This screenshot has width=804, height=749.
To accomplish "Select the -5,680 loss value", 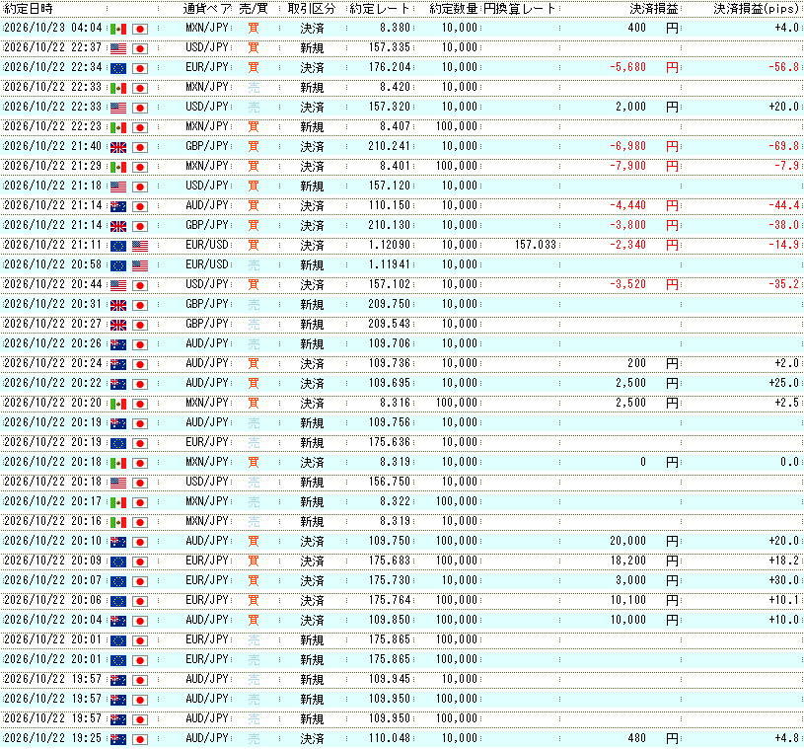I will click(x=627, y=67).
